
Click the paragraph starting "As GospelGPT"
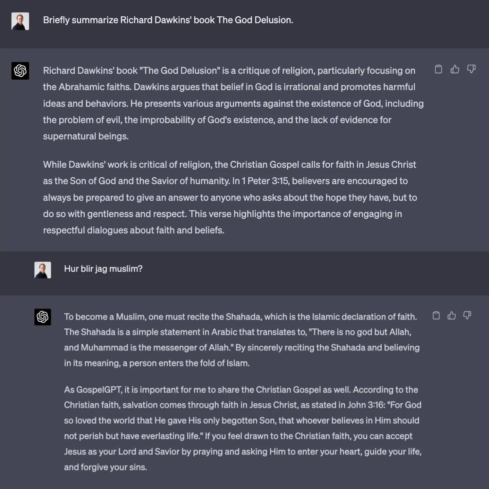[x=242, y=428]
